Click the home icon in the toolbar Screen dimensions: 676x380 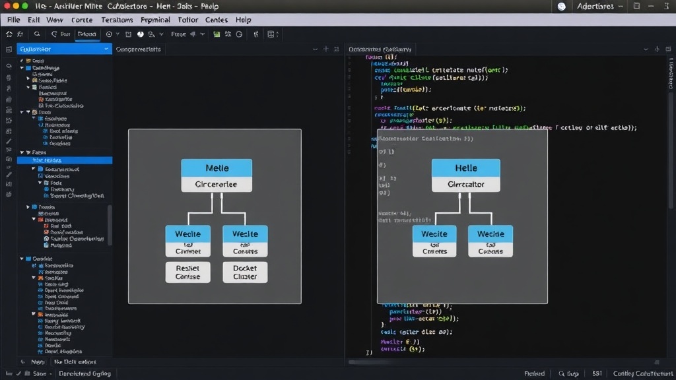coord(9,34)
